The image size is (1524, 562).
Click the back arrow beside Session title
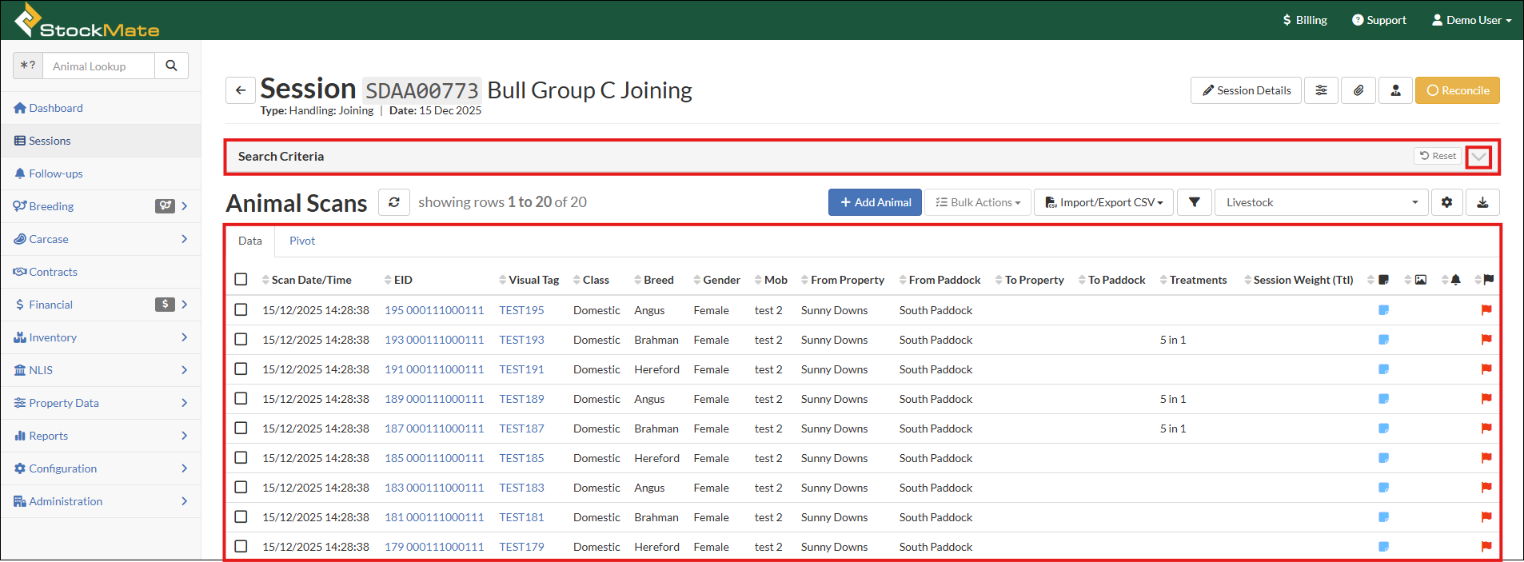tap(241, 90)
